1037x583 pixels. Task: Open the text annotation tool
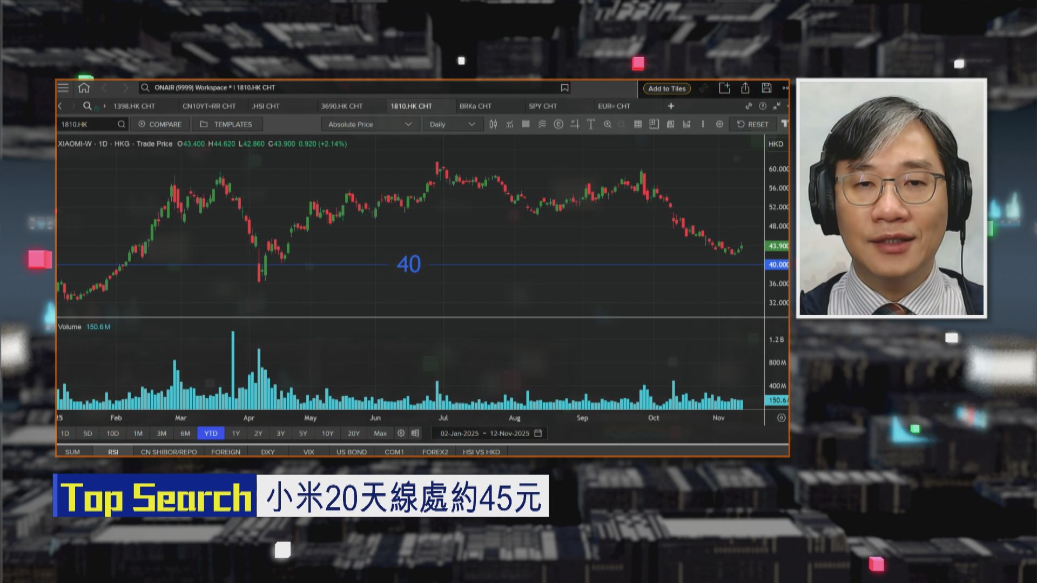pyautogui.click(x=591, y=124)
